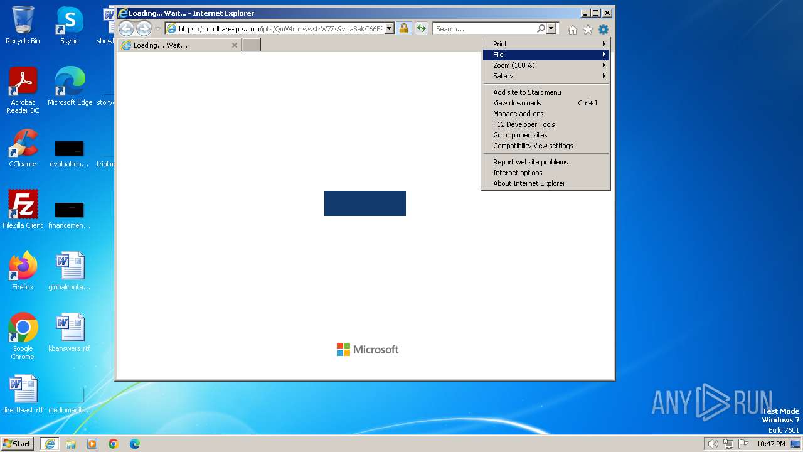
Task: Click in the Search box
Action: (x=484, y=28)
